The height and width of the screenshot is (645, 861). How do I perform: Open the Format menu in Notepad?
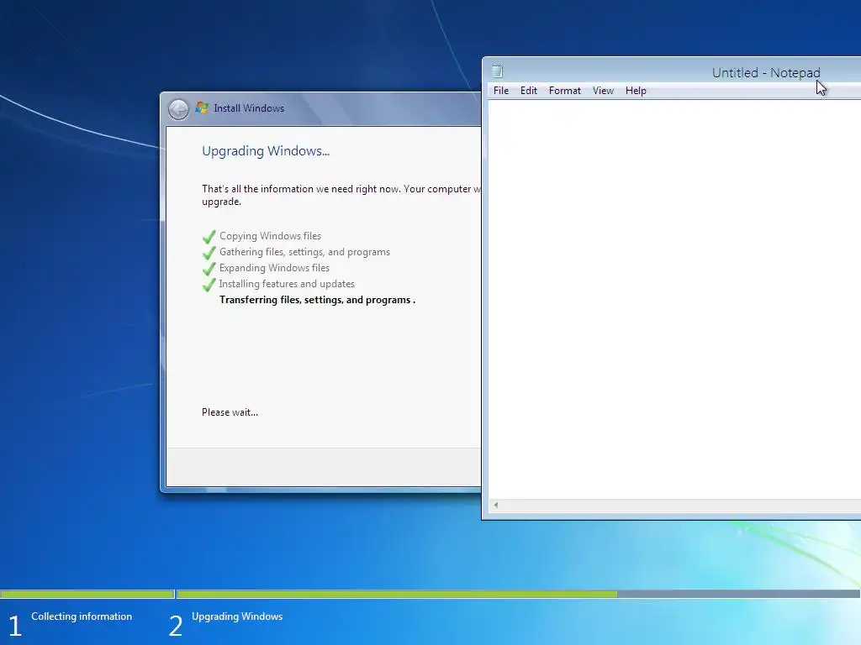(564, 91)
